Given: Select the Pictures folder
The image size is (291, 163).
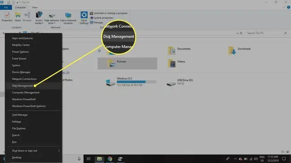Looking at the screenshot, I should 127,63.
